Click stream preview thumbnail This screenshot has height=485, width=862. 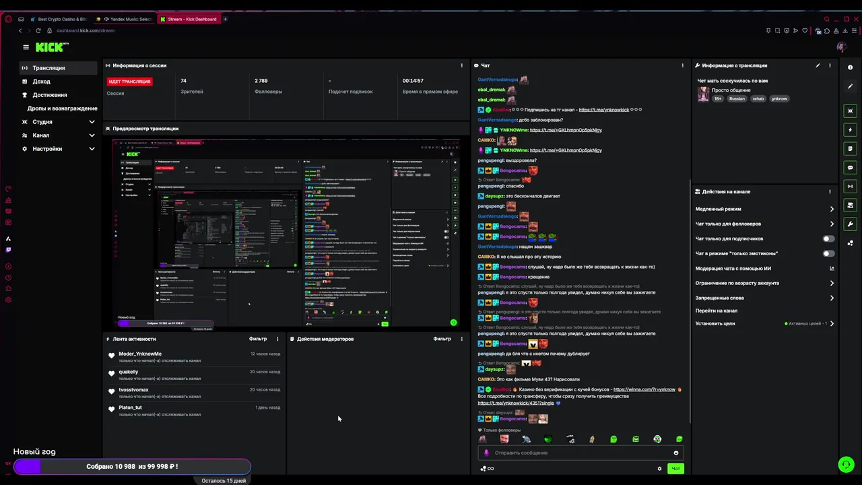286,233
